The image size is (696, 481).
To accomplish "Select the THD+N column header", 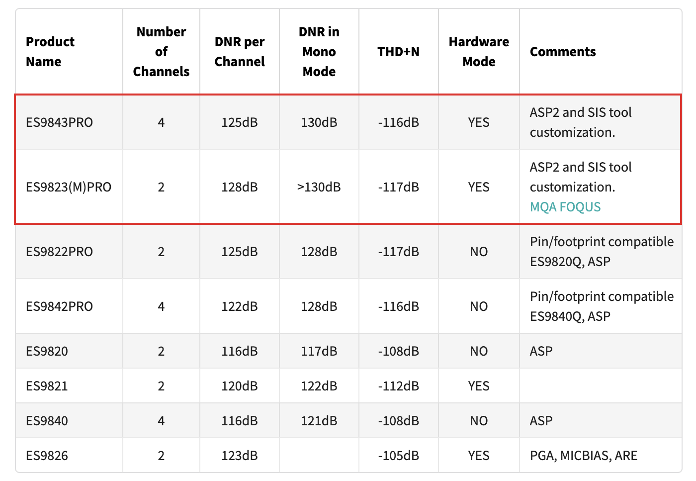I will [399, 52].
